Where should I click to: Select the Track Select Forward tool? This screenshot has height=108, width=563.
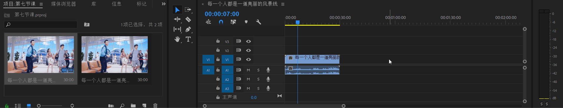[188, 10]
